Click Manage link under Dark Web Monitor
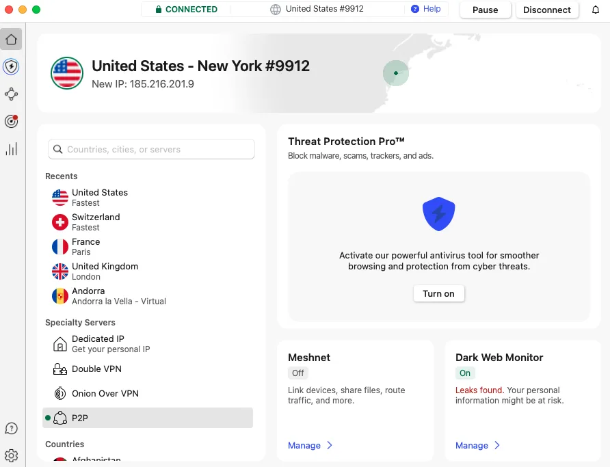The image size is (610, 467). pos(471,445)
